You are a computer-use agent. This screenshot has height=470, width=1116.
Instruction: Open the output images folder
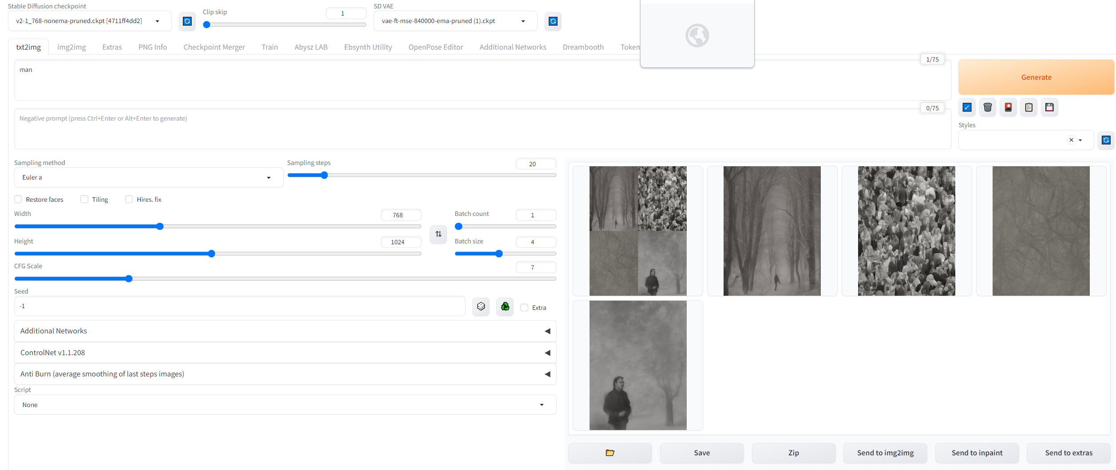coord(610,453)
